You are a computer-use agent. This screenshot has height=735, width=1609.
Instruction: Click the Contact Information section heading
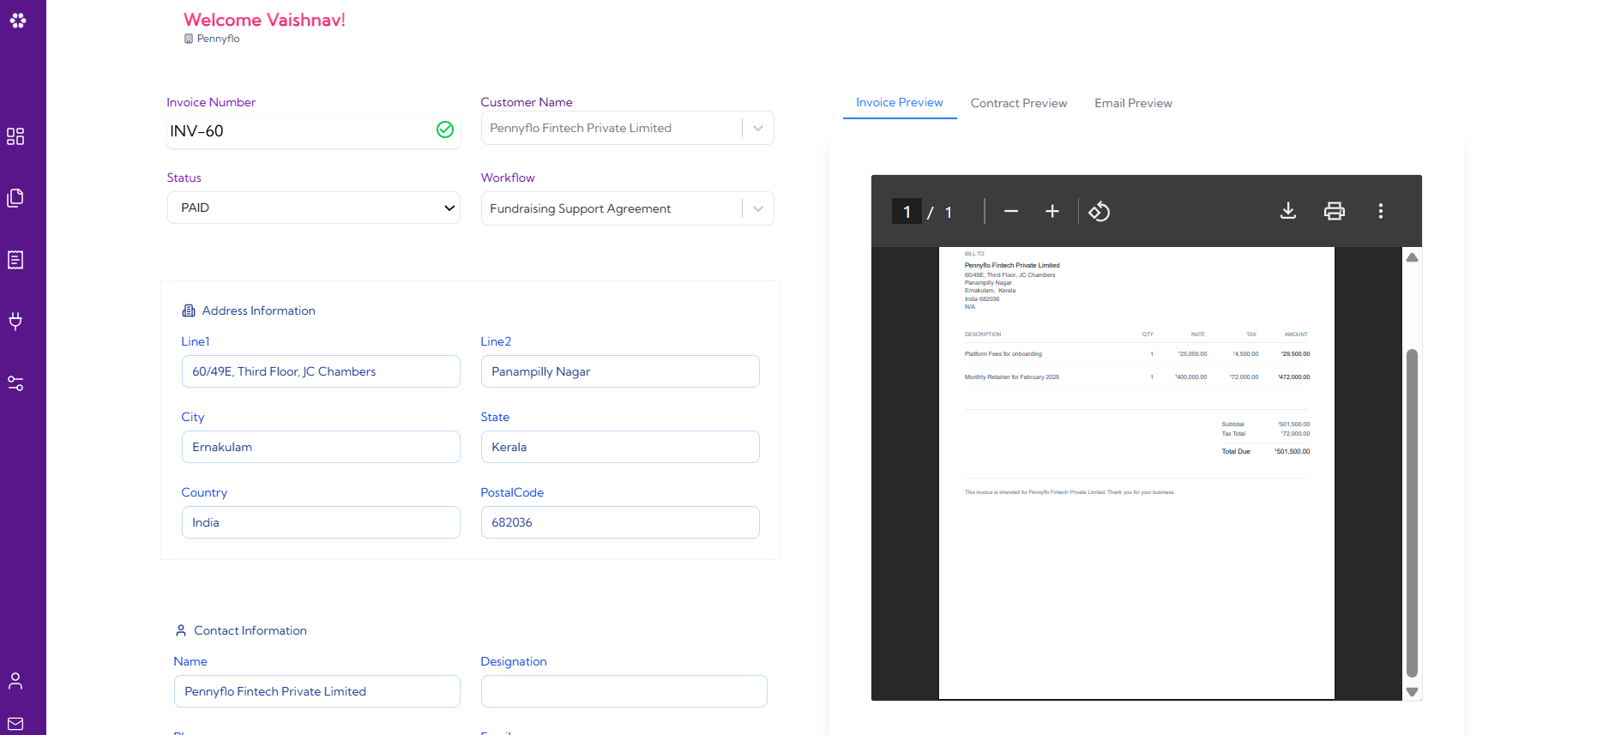point(250,630)
